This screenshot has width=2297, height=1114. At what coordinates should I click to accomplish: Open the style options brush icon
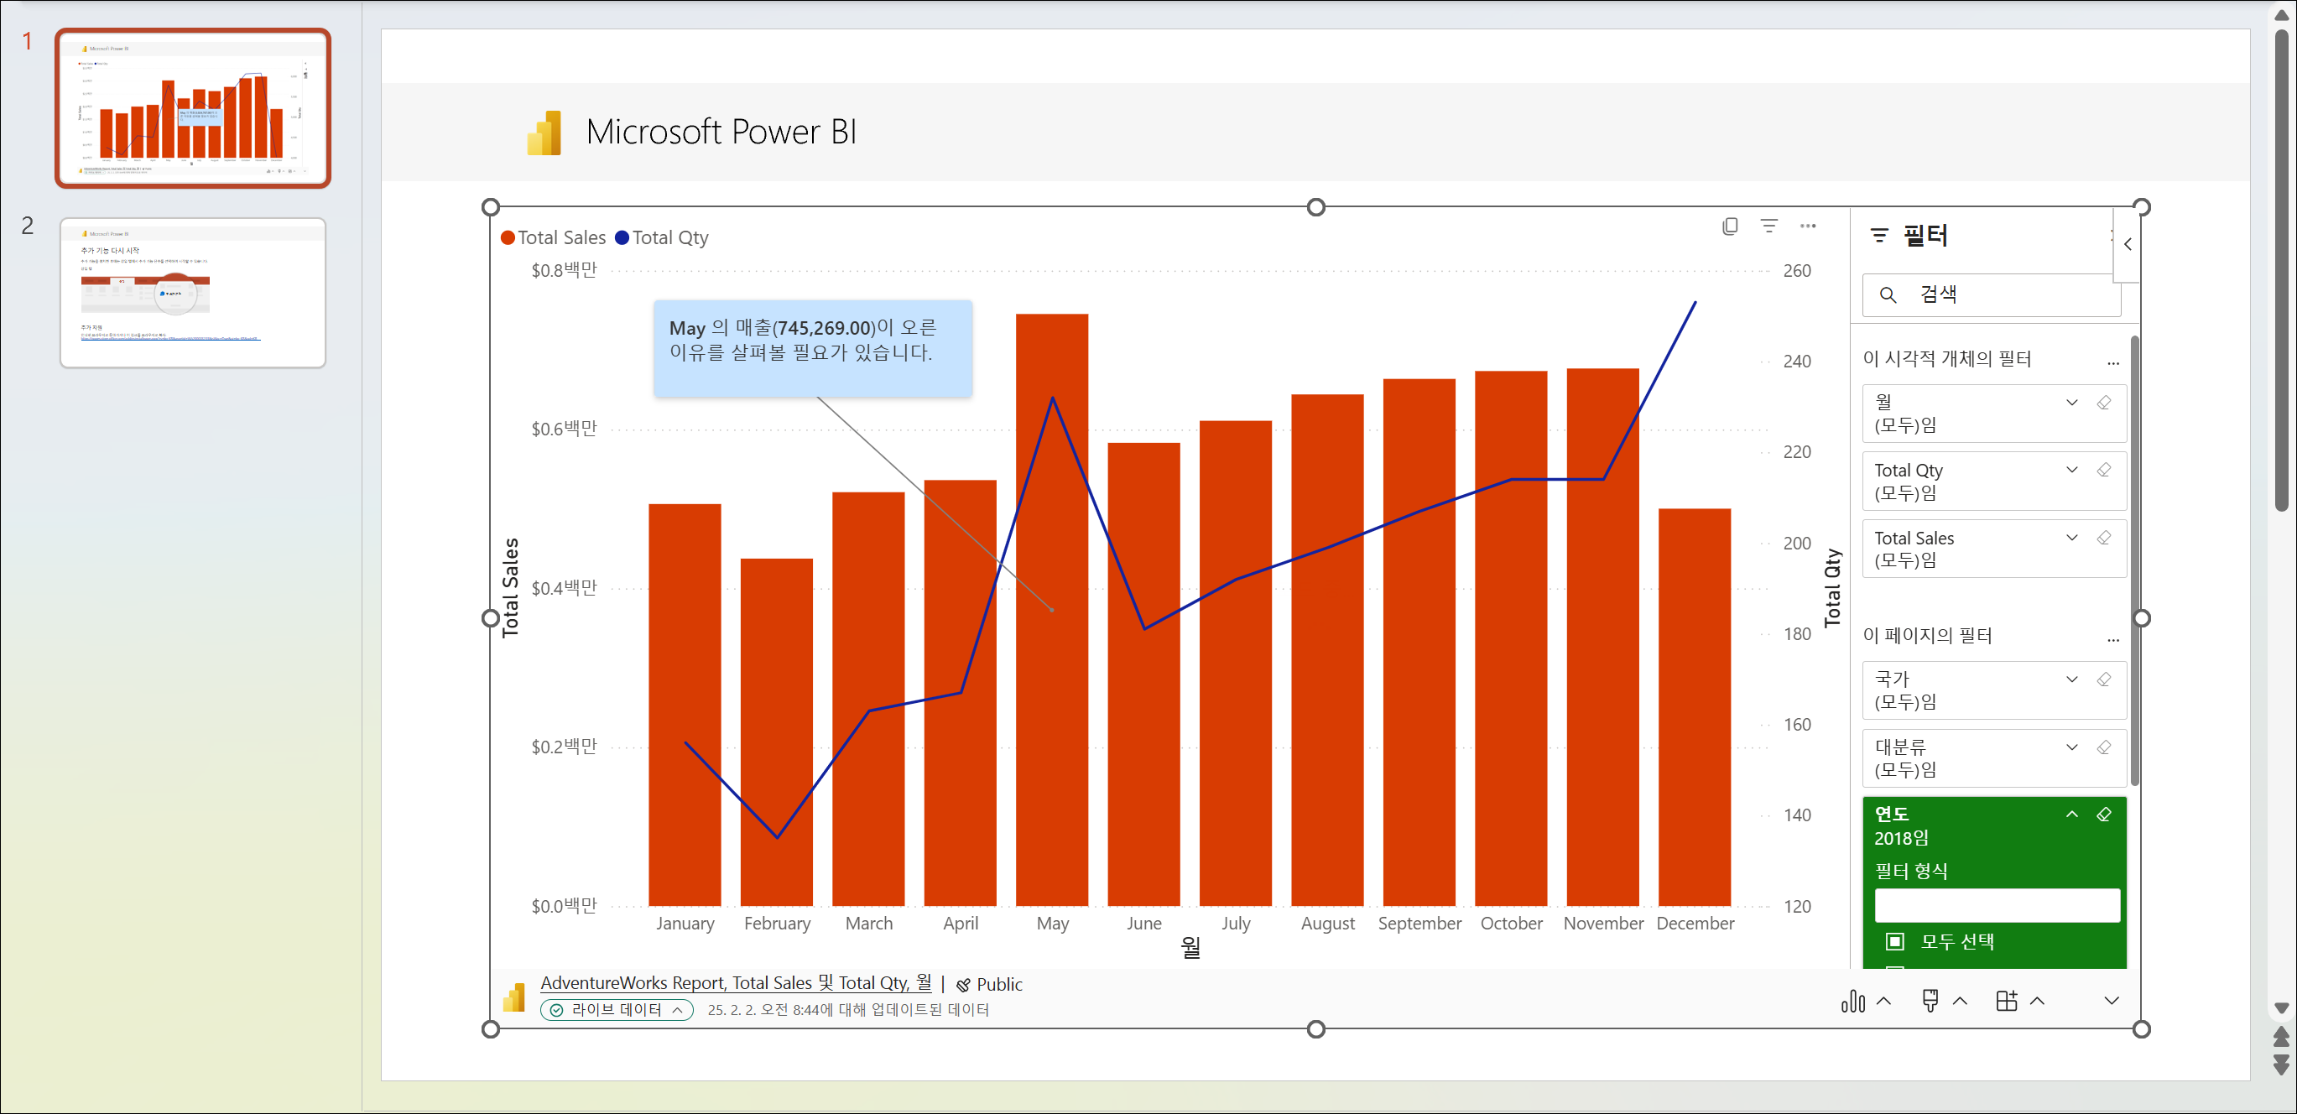coord(1930,1002)
